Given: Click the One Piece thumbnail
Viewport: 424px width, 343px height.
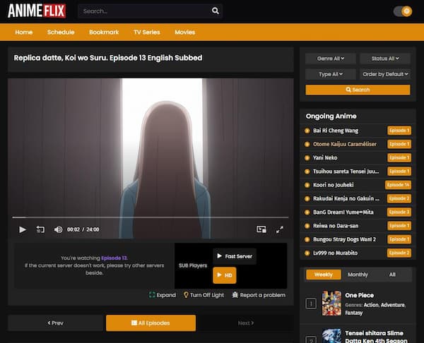Looking at the screenshot, I should (x=331, y=303).
